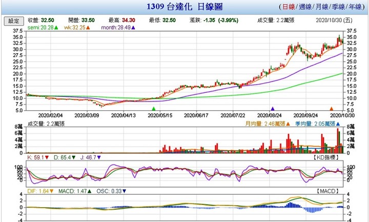
Task: Click the MACD: 1.47 indicator value
Action: pos(72,191)
